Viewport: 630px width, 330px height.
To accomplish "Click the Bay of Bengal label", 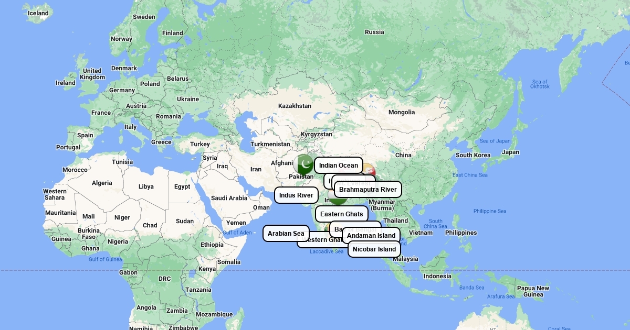I will coord(336,228).
